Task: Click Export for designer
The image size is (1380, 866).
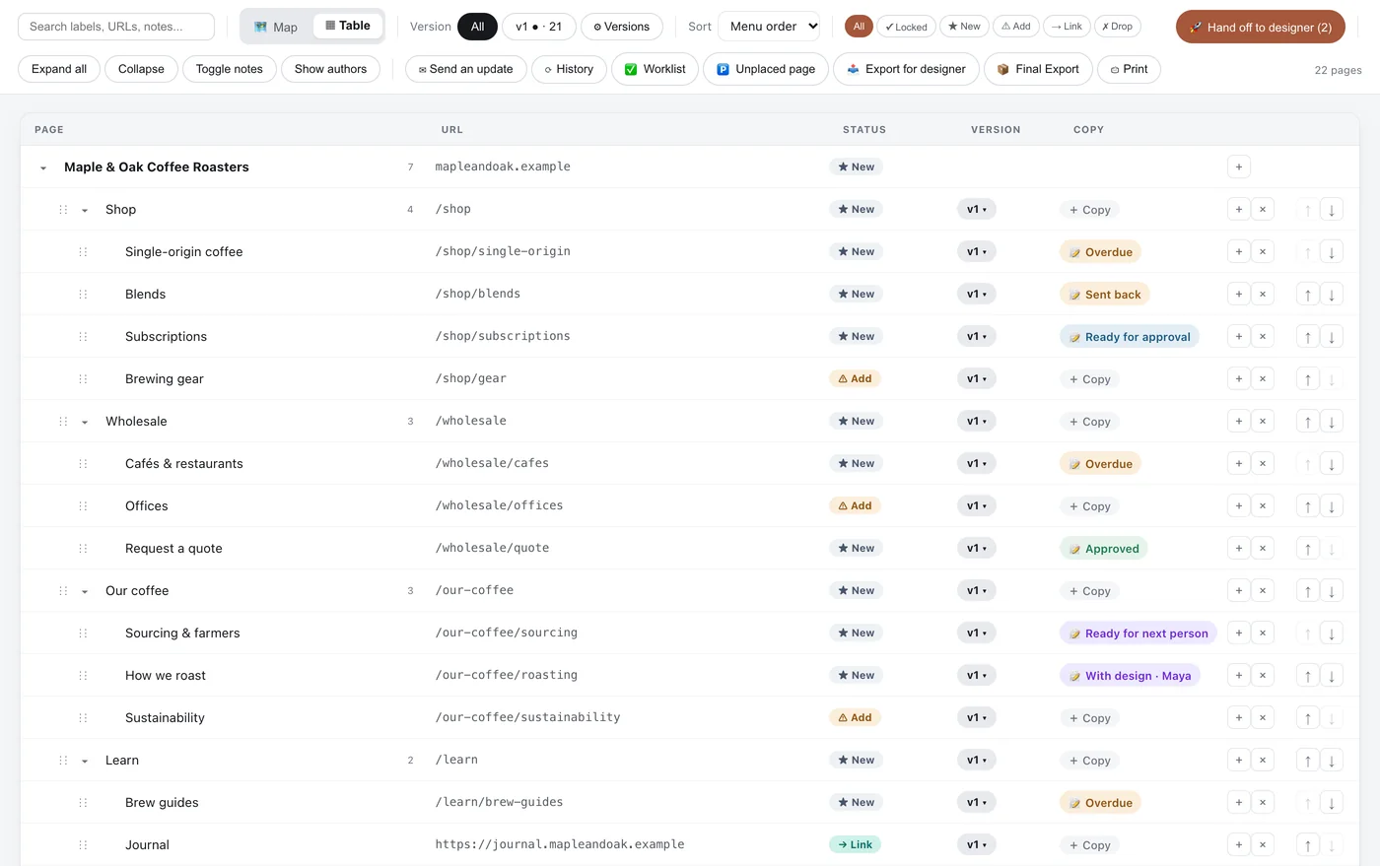Action: click(x=906, y=69)
